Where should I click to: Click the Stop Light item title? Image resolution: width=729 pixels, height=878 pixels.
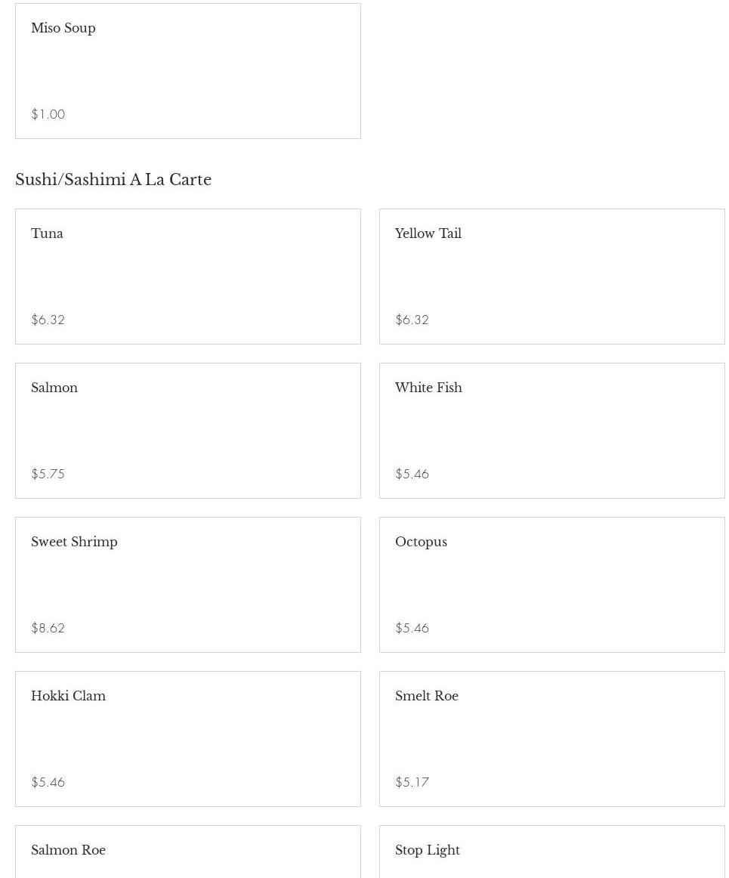point(428,850)
